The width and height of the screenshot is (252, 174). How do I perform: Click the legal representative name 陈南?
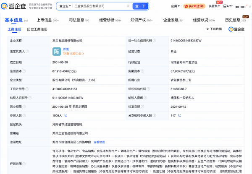[66, 49]
